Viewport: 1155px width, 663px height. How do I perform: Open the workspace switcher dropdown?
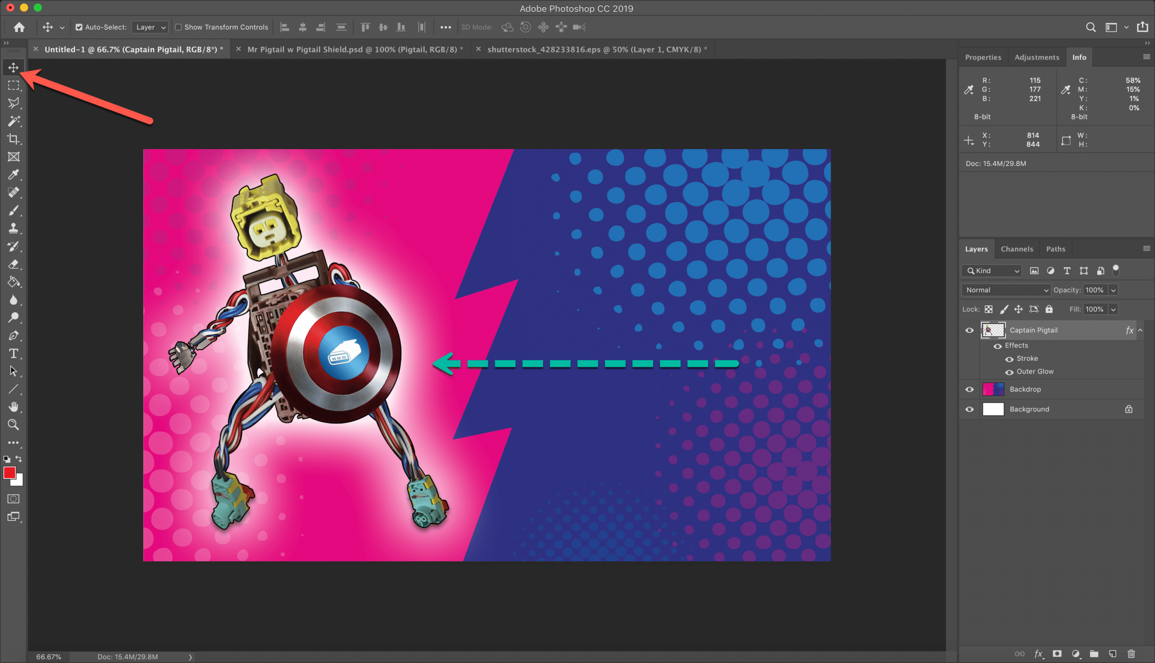tap(1126, 27)
